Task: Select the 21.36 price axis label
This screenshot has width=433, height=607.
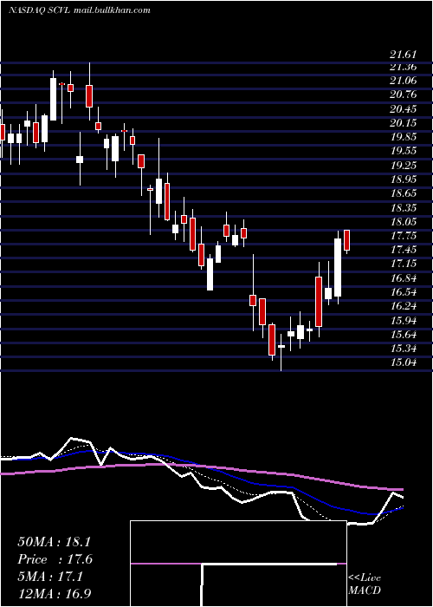Action: pos(403,67)
